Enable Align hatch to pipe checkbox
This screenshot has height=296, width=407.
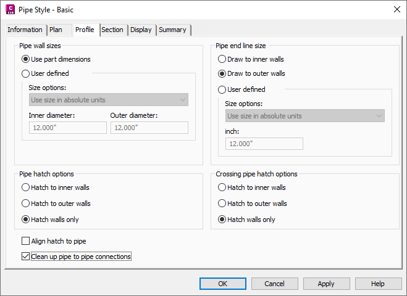tap(25, 241)
